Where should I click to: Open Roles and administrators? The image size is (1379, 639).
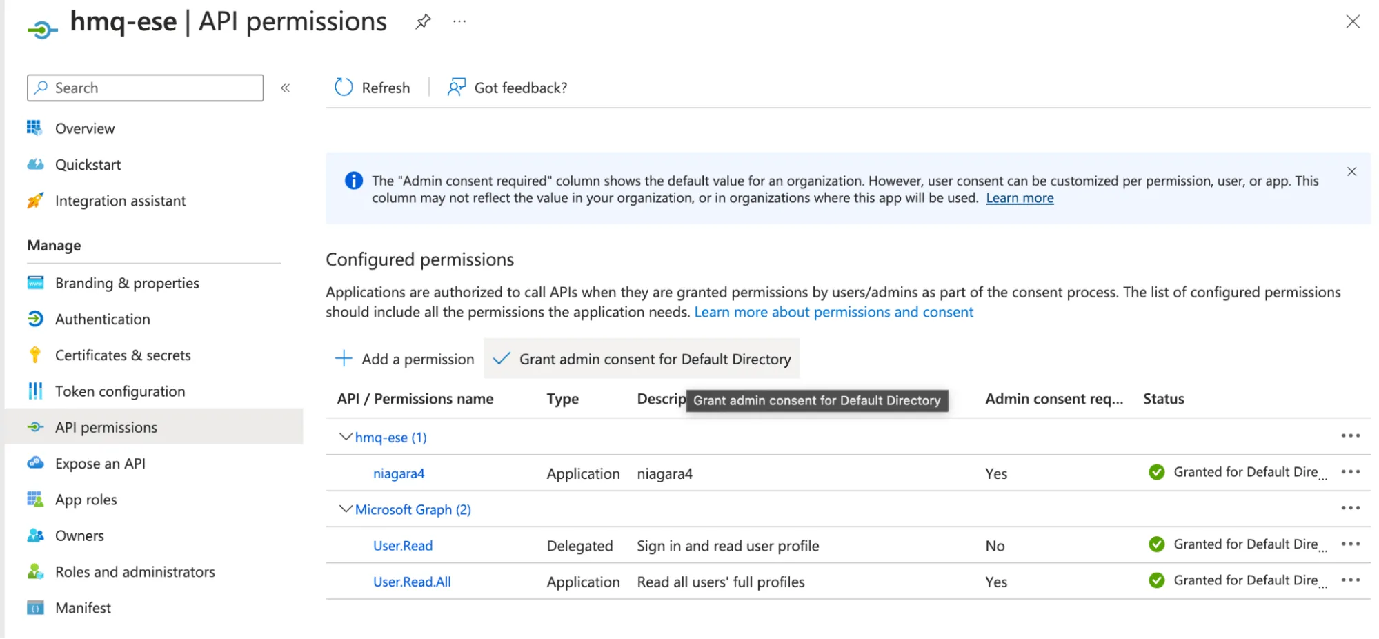tap(135, 571)
